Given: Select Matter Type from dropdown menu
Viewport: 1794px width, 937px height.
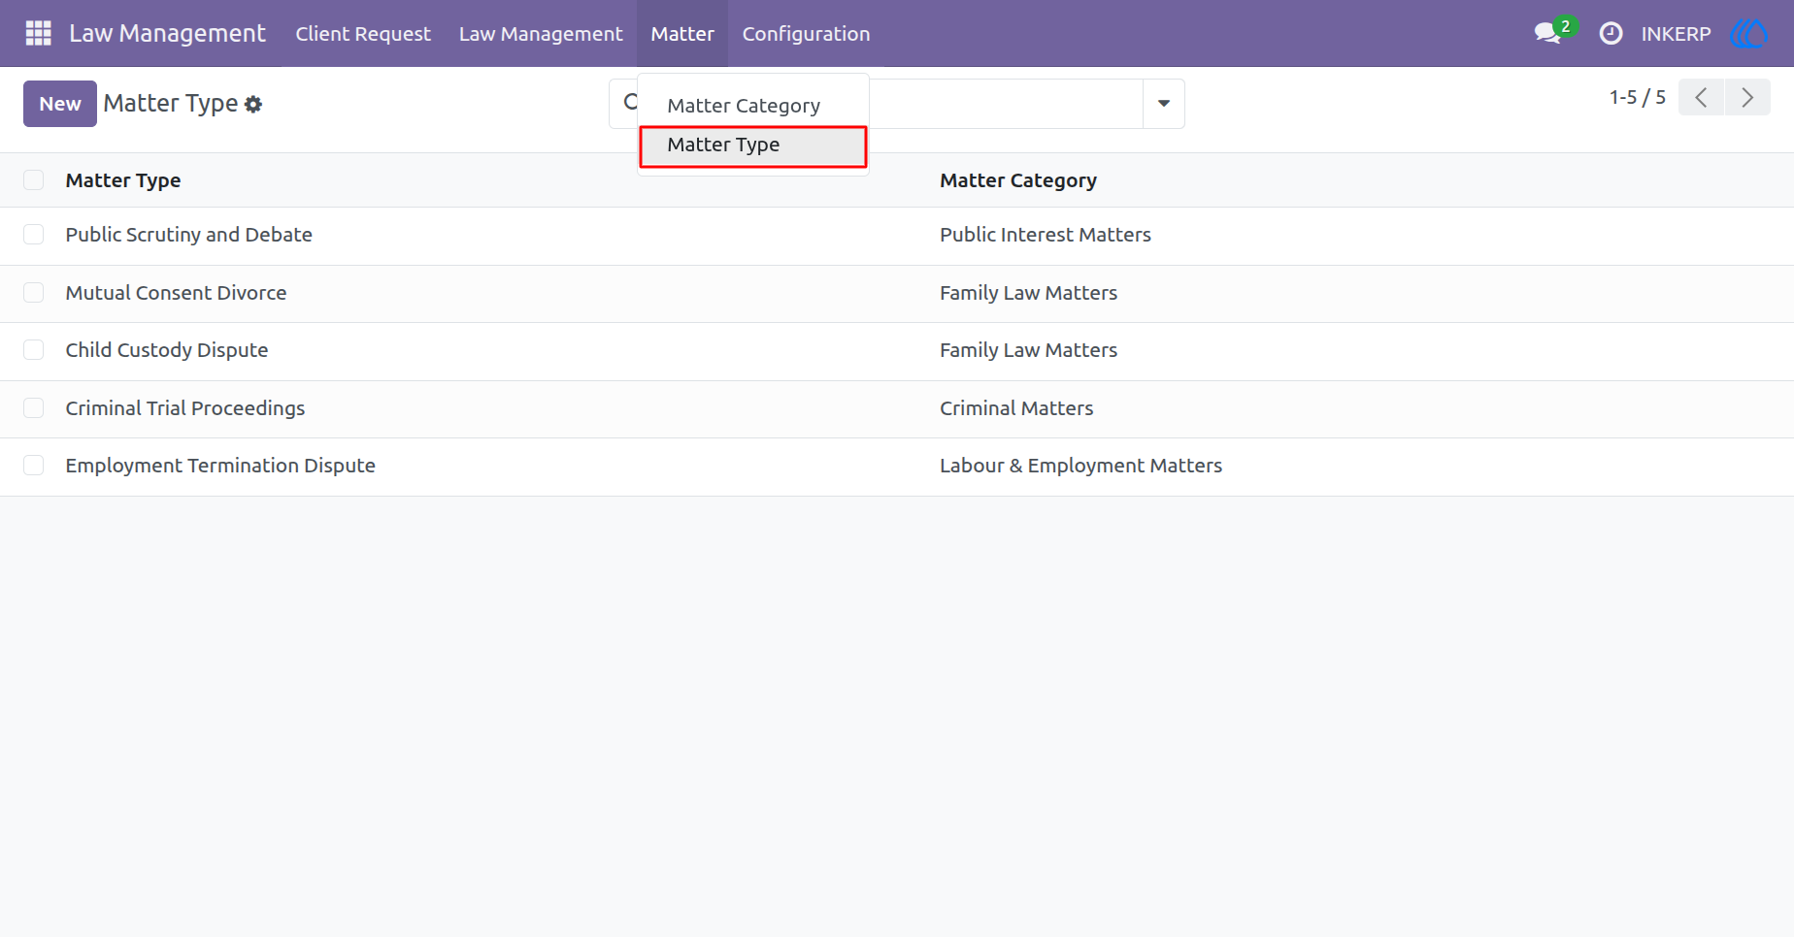Looking at the screenshot, I should 753,145.
